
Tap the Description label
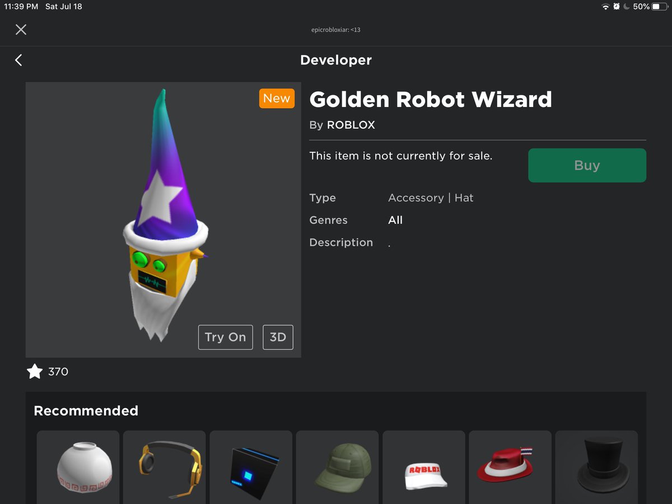[x=341, y=242]
